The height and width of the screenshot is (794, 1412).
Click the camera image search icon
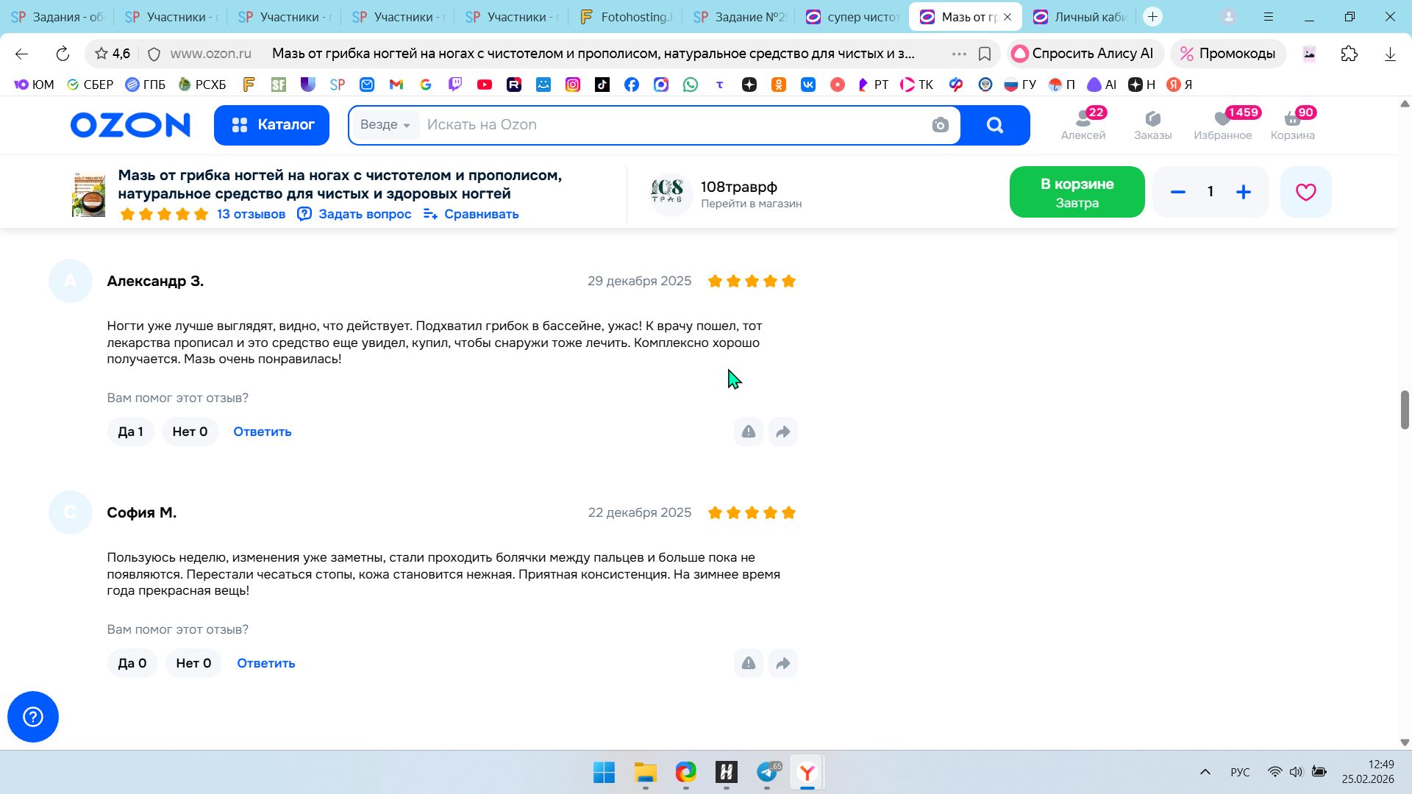click(x=940, y=125)
